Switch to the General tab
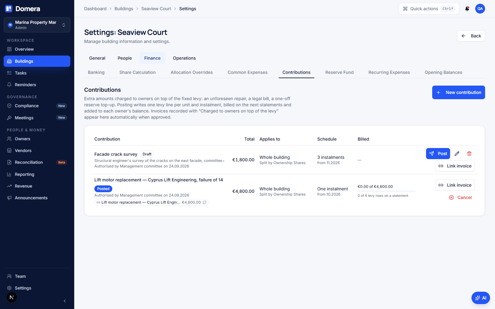This screenshot has width=495, height=309. [x=97, y=58]
